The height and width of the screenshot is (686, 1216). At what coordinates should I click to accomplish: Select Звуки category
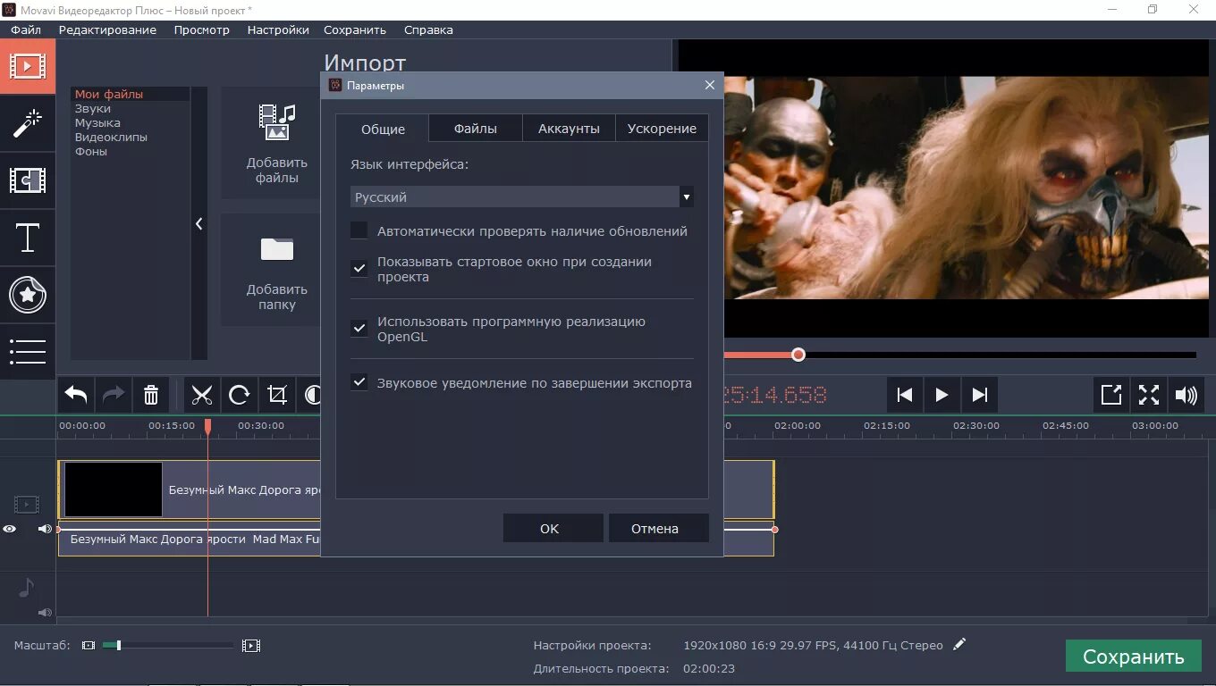(x=130, y=108)
